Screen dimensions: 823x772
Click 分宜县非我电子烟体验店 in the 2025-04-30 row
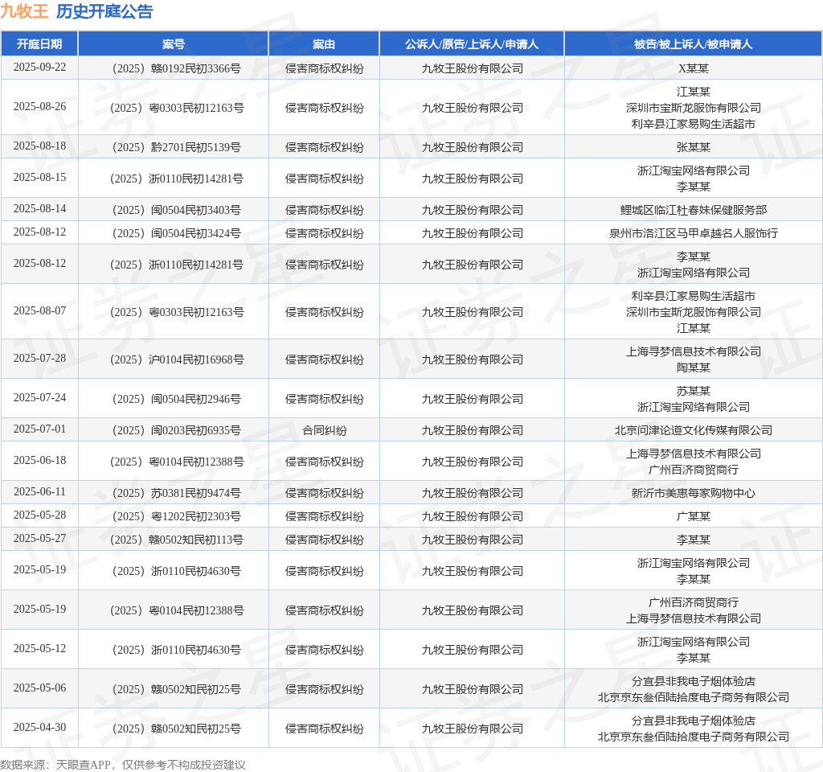[694, 721]
